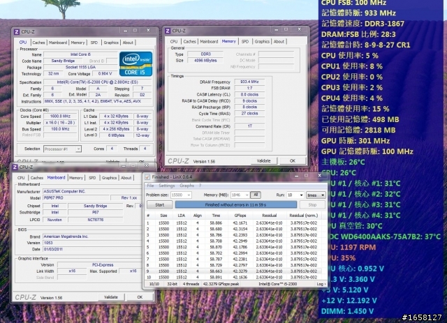Open the Run count dropdown in LinX

click(301, 195)
